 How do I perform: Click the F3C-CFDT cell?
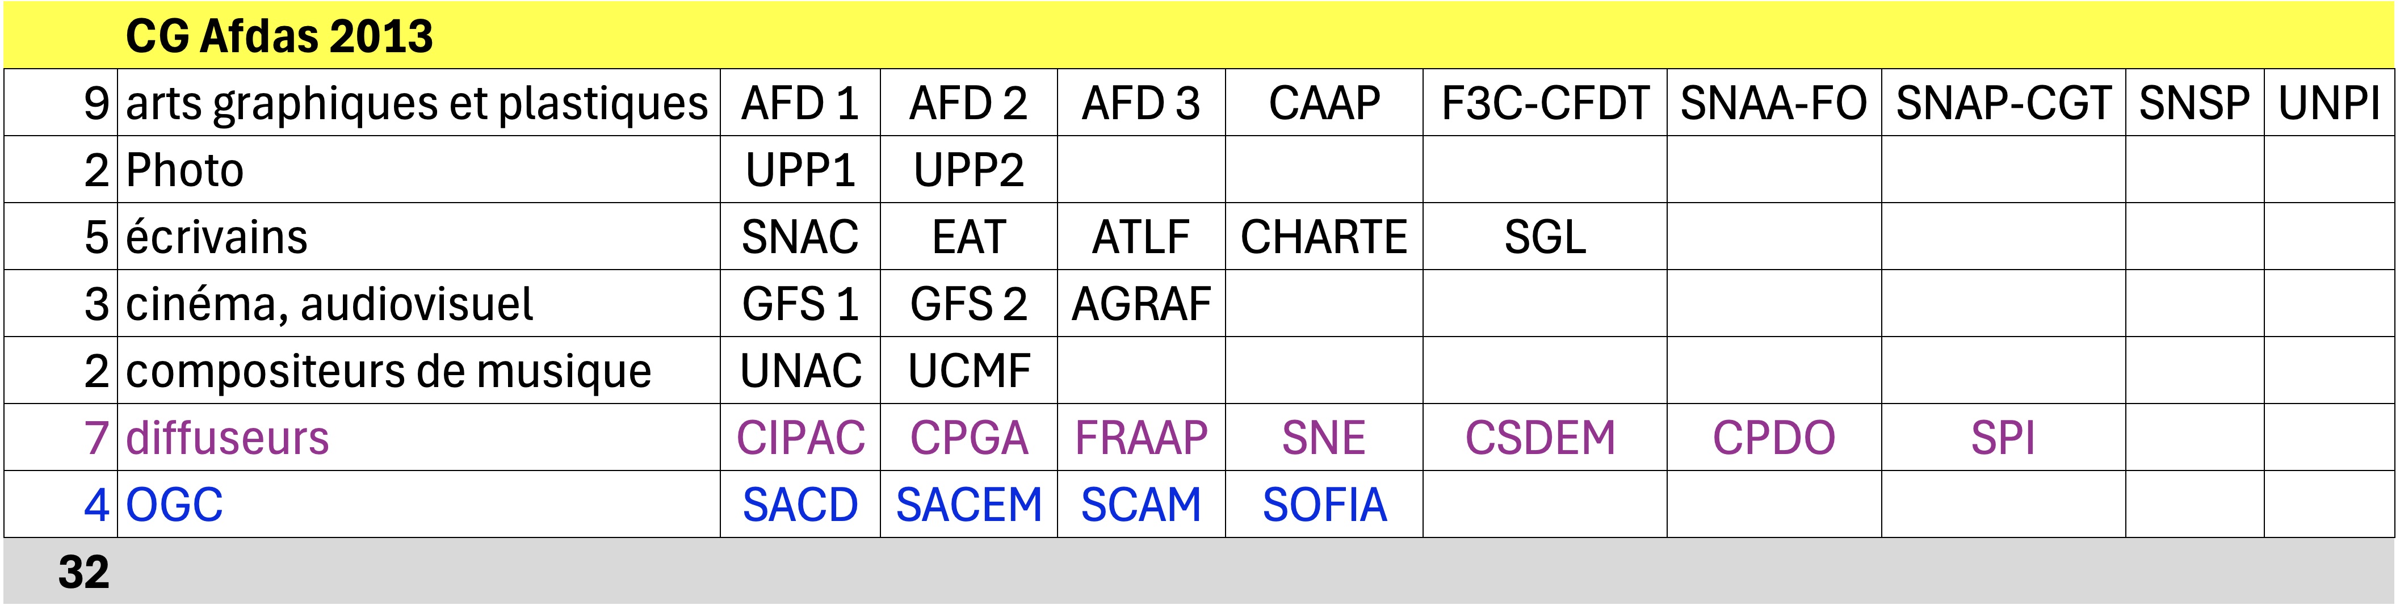[1544, 103]
